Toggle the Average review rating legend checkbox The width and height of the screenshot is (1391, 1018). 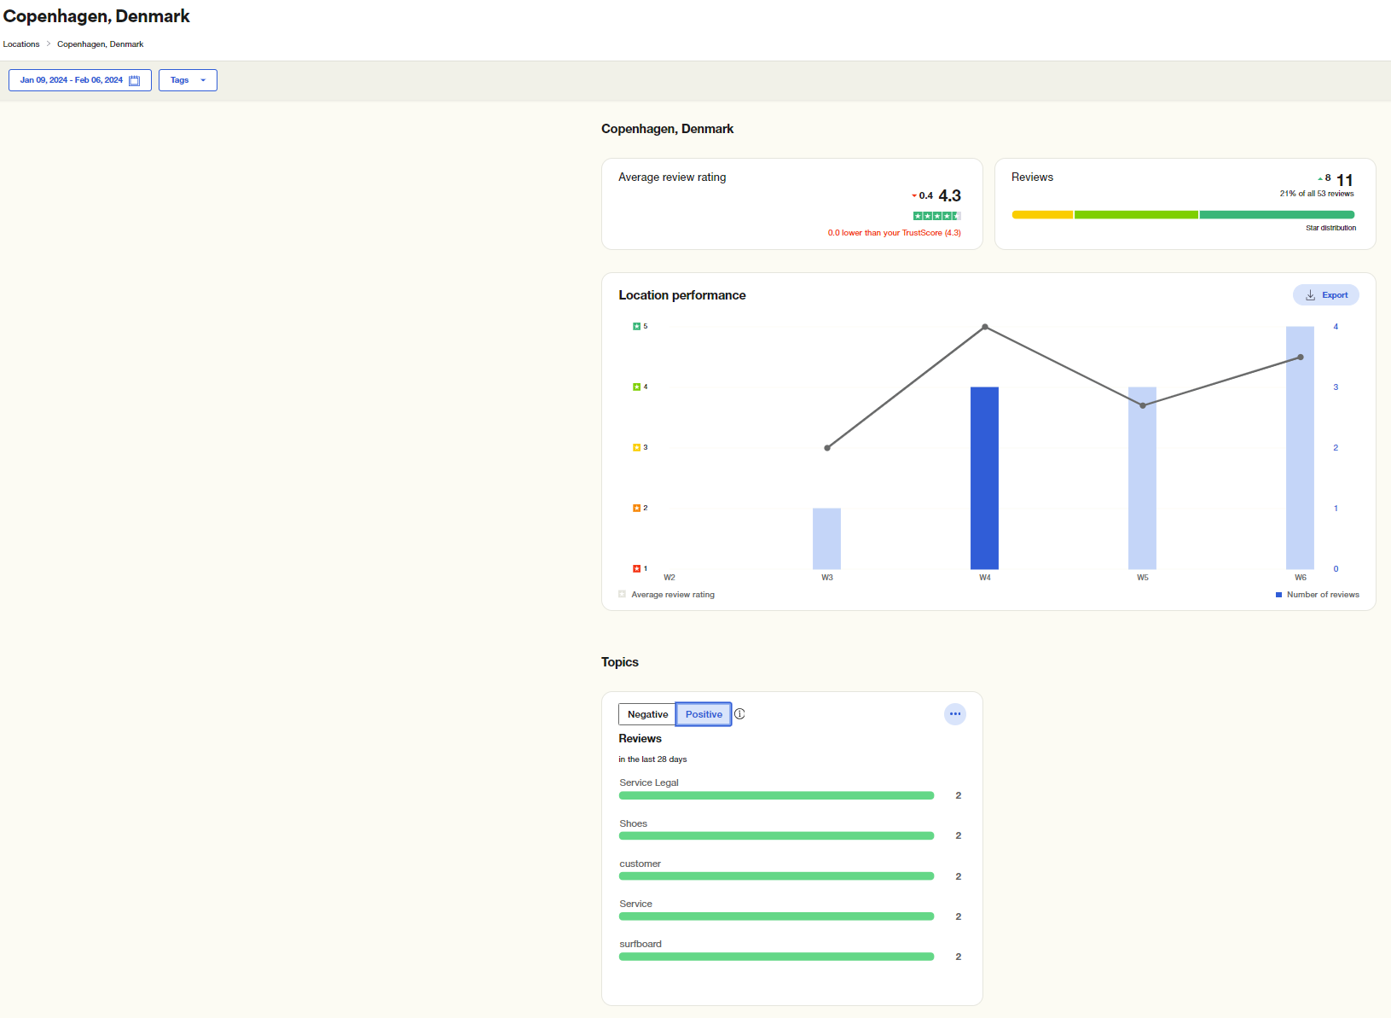(x=622, y=594)
